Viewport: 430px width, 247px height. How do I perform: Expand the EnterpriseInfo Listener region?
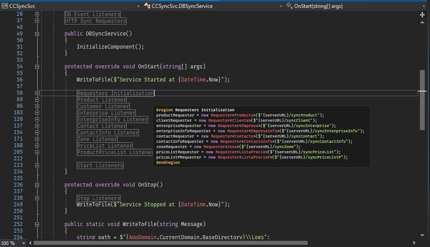(x=37, y=119)
